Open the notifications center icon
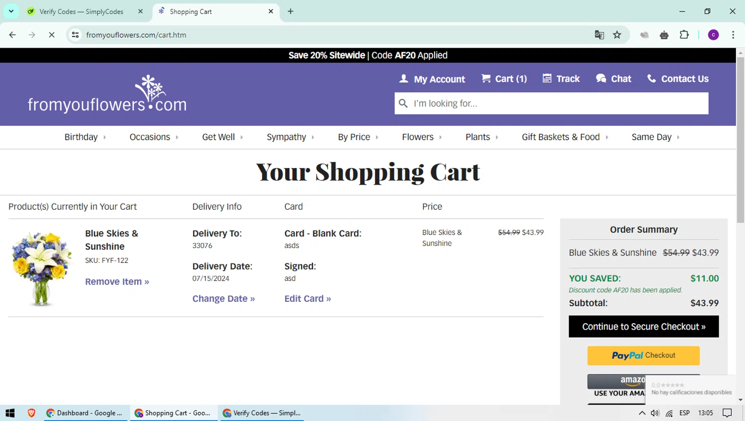Image resolution: width=745 pixels, height=421 pixels. pyautogui.click(x=727, y=413)
